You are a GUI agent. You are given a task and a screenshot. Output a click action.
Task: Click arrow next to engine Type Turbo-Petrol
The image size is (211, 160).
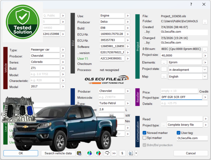tap(128, 103)
